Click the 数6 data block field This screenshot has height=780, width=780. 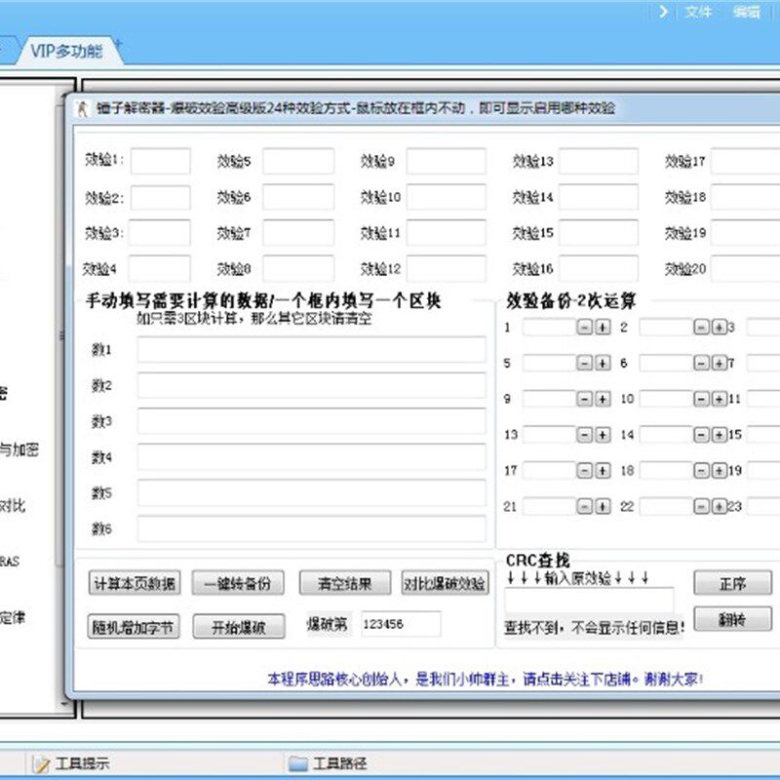click(x=312, y=528)
